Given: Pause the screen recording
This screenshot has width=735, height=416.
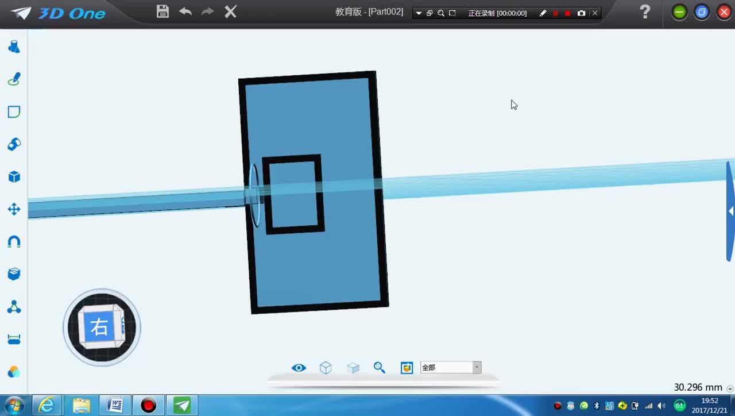Looking at the screenshot, I should (x=555, y=13).
